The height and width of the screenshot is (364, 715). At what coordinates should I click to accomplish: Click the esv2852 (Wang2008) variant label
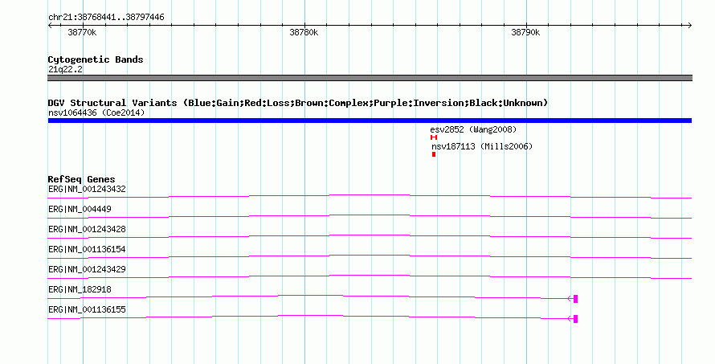click(473, 129)
